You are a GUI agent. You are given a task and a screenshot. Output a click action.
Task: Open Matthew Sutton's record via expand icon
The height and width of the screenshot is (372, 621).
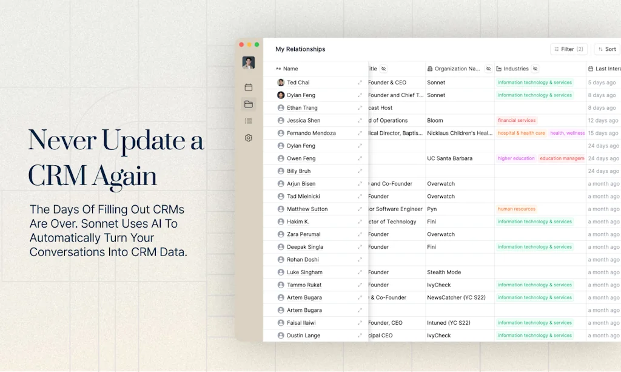click(360, 209)
